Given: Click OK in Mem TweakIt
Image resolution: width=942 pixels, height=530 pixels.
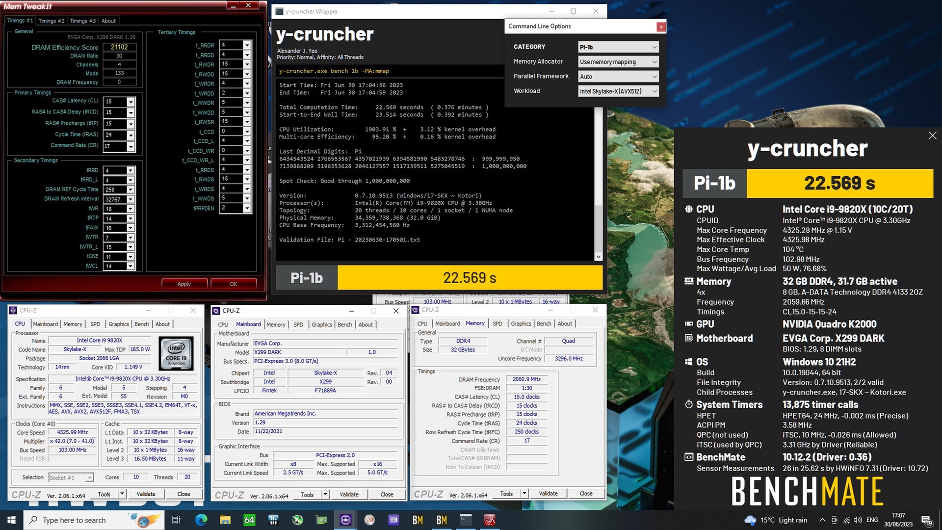Looking at the screenshot, I should click(234, 284).
